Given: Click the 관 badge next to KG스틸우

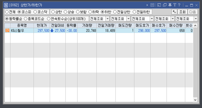Looking at the screenshot, I should 7,31.
